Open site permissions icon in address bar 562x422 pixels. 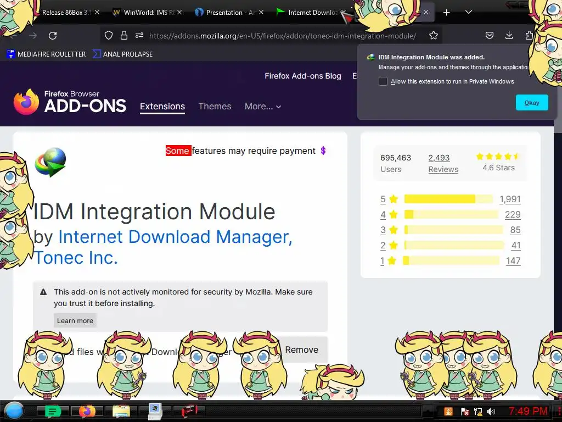click(139, 35)
